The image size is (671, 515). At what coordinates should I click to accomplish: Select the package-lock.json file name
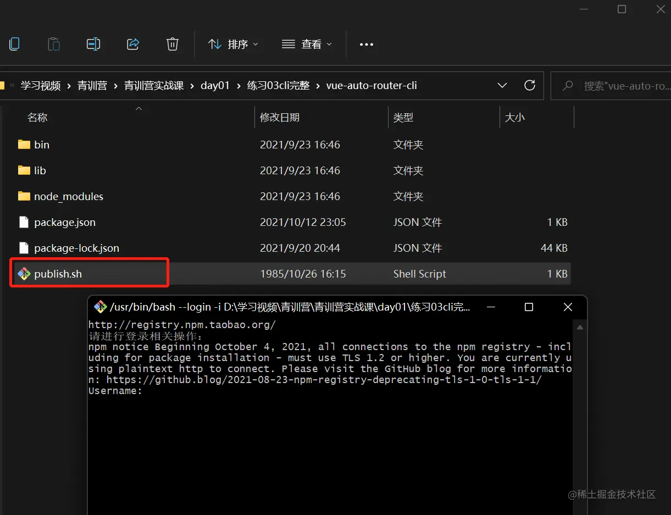pyautogui.click(x=76, y=248)
